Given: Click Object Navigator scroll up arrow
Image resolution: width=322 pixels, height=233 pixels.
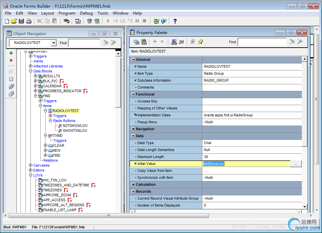Looking at the screenshot, I should [118, 54].
